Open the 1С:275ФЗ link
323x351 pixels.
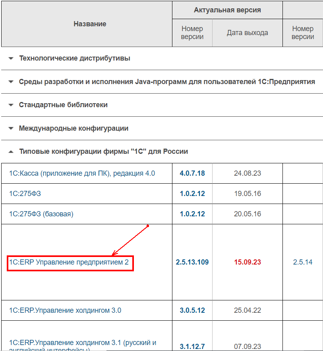pos(25,194)
